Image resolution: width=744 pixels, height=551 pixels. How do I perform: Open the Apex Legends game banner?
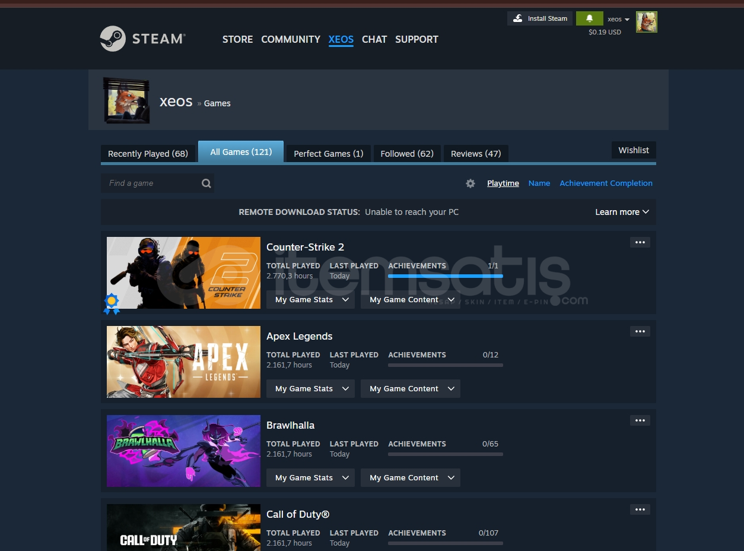pos(183,362)
